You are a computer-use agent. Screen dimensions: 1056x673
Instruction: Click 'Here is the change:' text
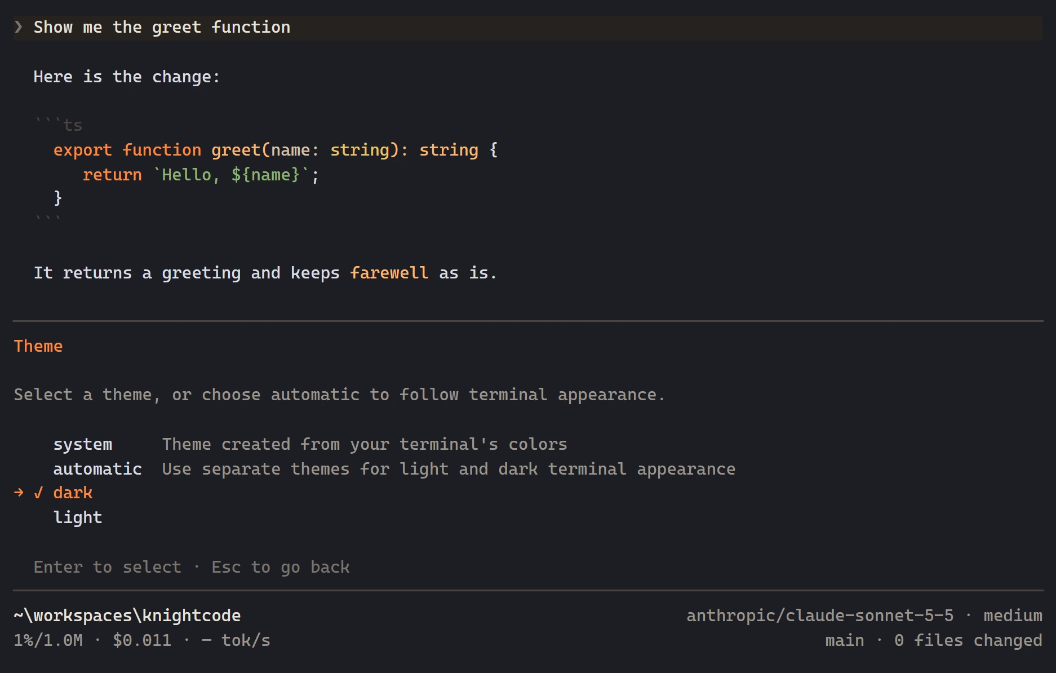pyautogui.click(x=127, y=77)
